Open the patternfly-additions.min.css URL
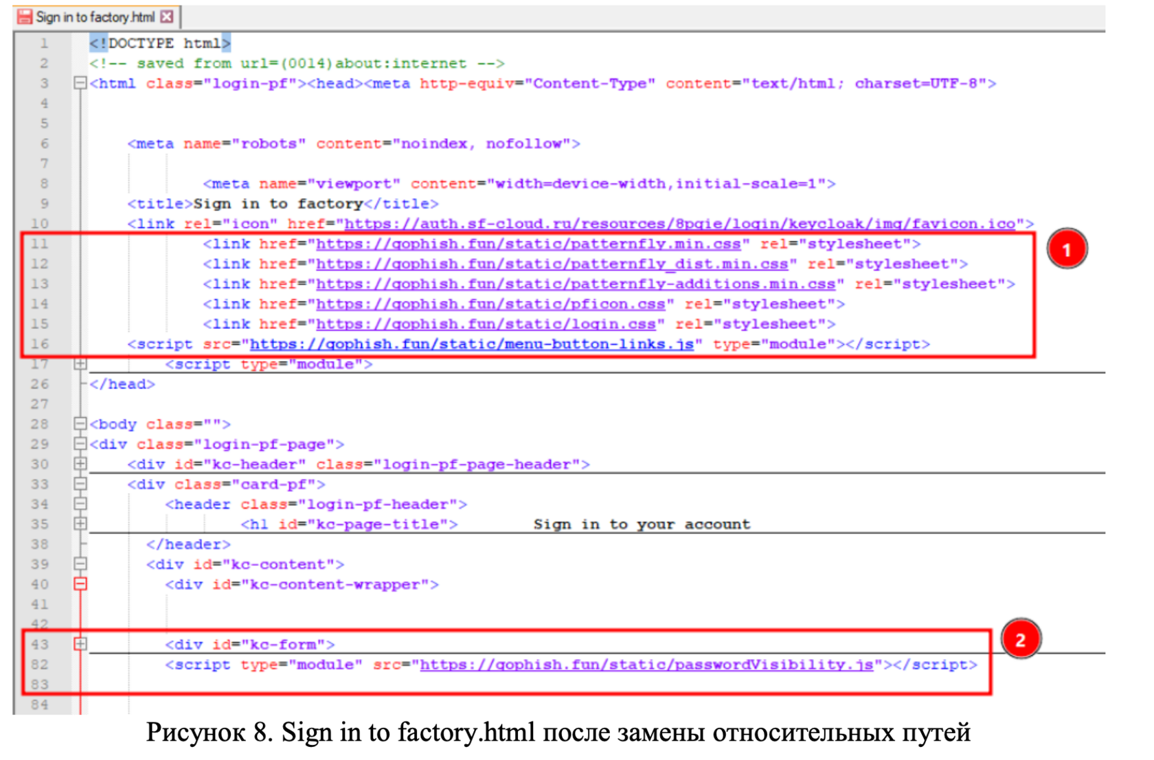The image size is (1154, 760). (576, 284)
